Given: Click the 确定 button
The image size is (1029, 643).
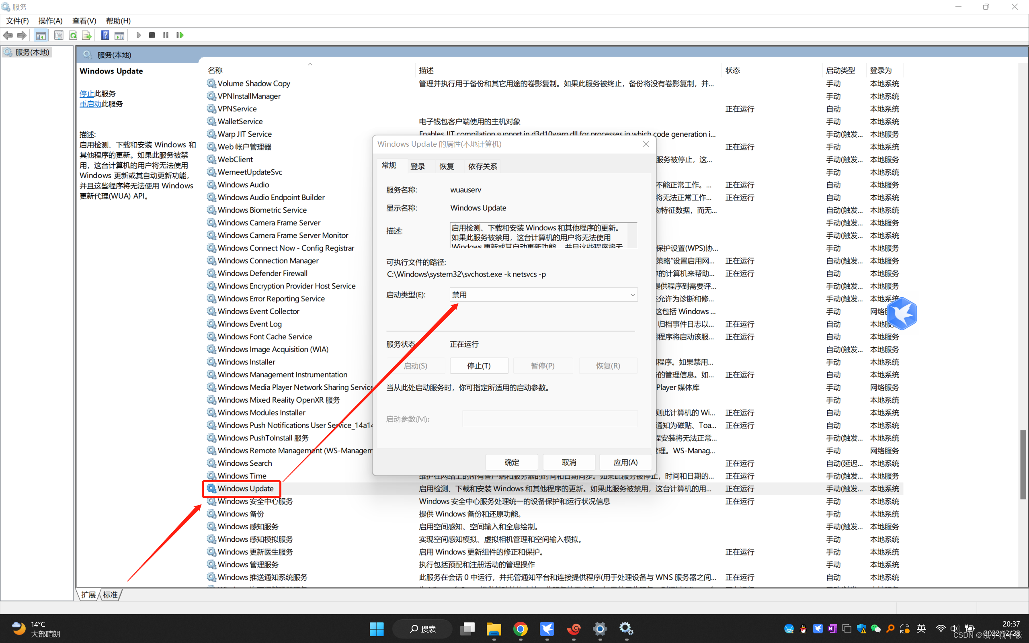Looking at the screenshot, I should (x=512, y=462).
